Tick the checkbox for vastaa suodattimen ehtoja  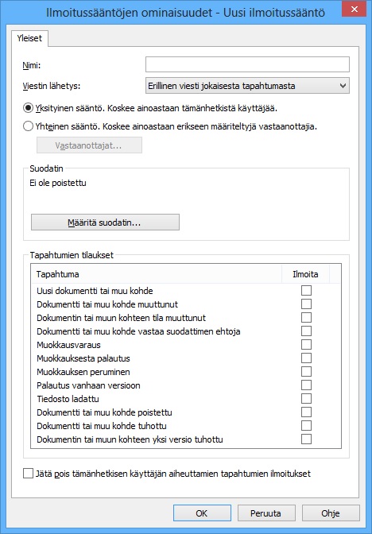click(x=306, y=331)
